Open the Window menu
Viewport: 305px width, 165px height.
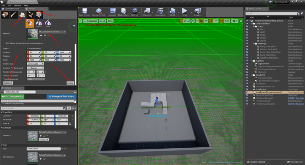point(17,5)
